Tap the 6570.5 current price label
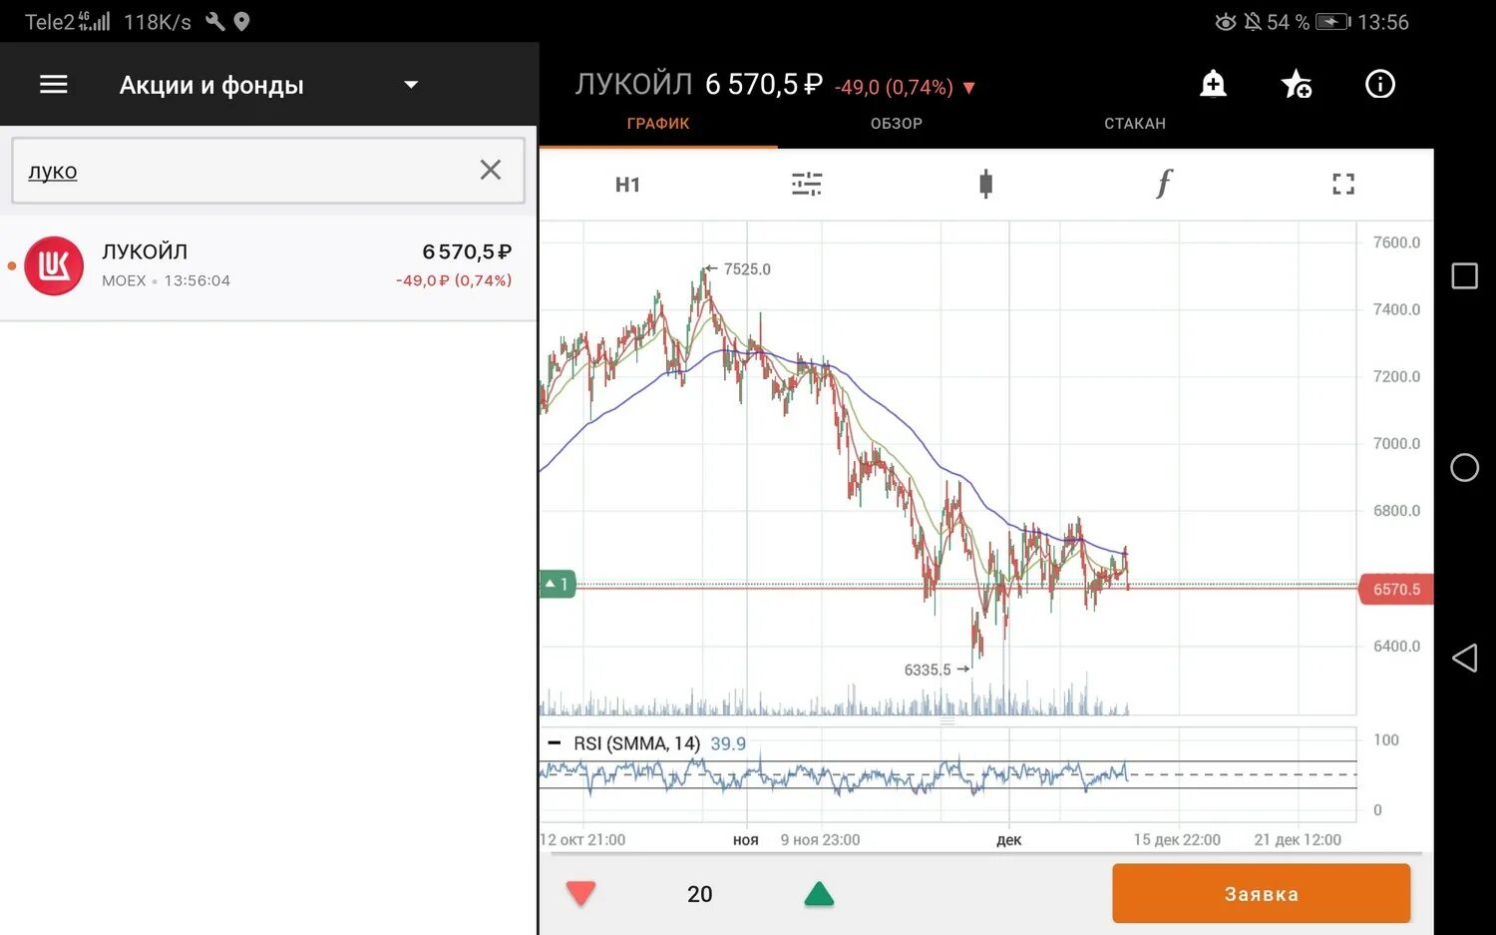This screenshot has height=935, width=1496. point(1395,589)
